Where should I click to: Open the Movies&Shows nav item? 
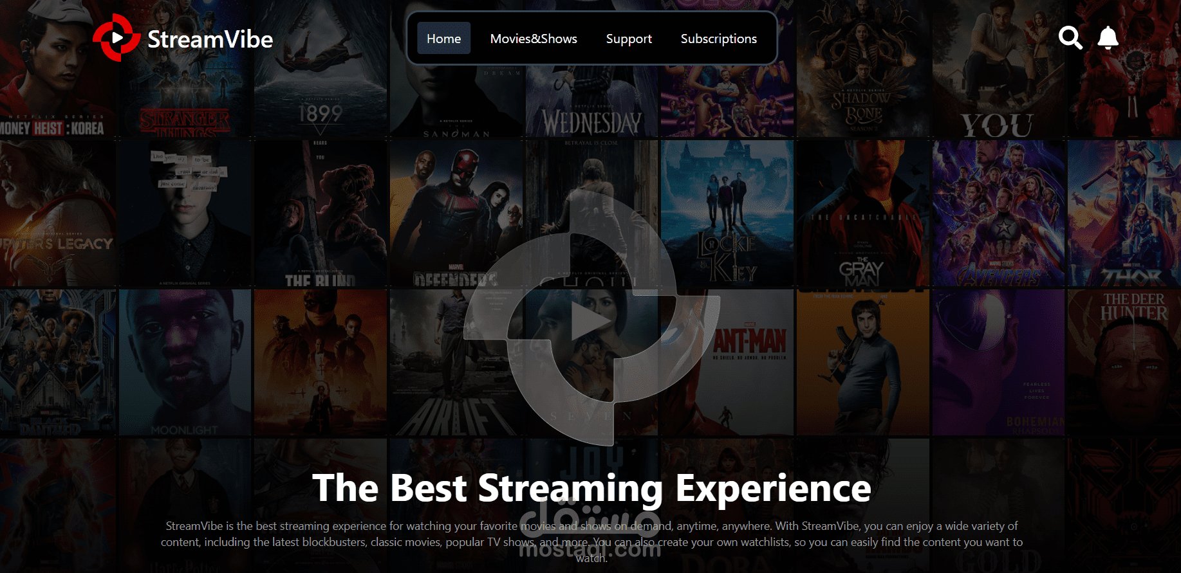[x=534, y=39]
